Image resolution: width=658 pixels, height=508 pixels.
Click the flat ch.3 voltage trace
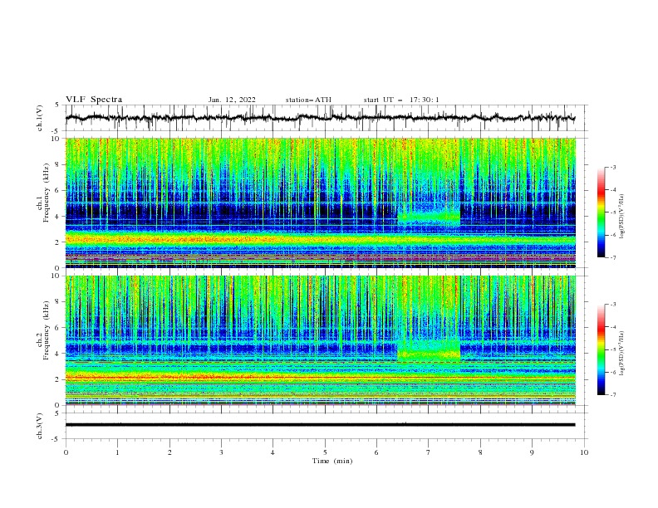tap(320, 425)
